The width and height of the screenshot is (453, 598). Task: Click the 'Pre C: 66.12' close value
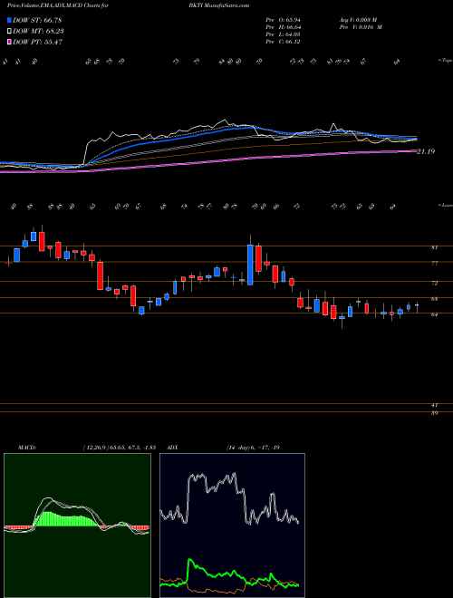pyautogui.click(x=283, y=42)
